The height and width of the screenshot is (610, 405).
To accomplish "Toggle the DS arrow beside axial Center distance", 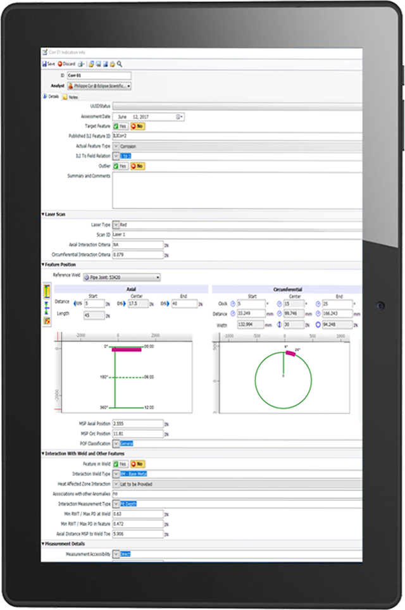I will click(121, 304).
